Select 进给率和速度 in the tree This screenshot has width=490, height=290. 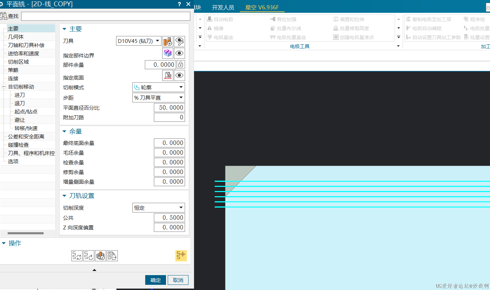(x=24, y=53)
